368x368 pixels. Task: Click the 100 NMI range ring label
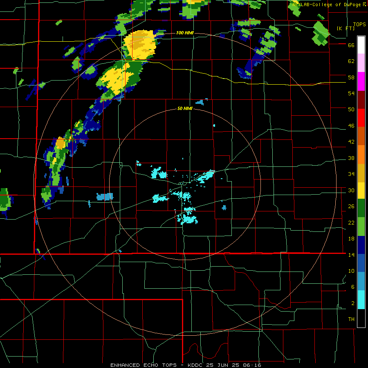tap(185, 33)
